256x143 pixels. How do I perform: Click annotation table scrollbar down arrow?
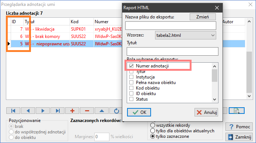pos(249,96)
